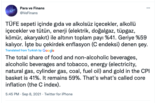Click Translated from Turkish by link
Viewport: 157px width, 103px height.
24,50
